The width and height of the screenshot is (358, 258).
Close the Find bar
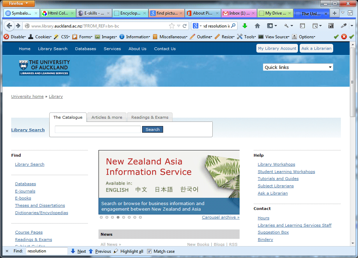tap(7, 251)
